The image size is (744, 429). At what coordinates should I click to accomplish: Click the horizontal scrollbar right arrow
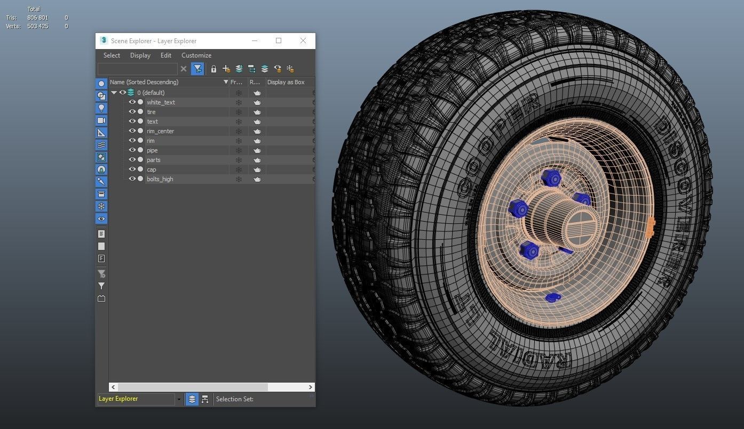(x=310, y=387)
